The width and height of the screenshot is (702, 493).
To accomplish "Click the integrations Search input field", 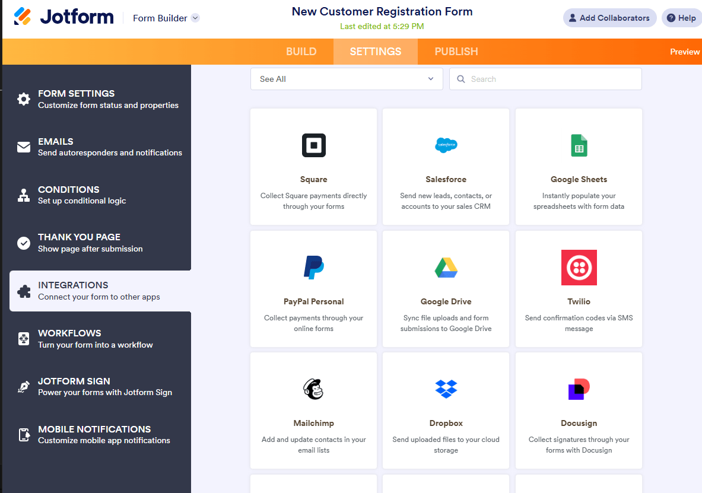I will 545,79.
